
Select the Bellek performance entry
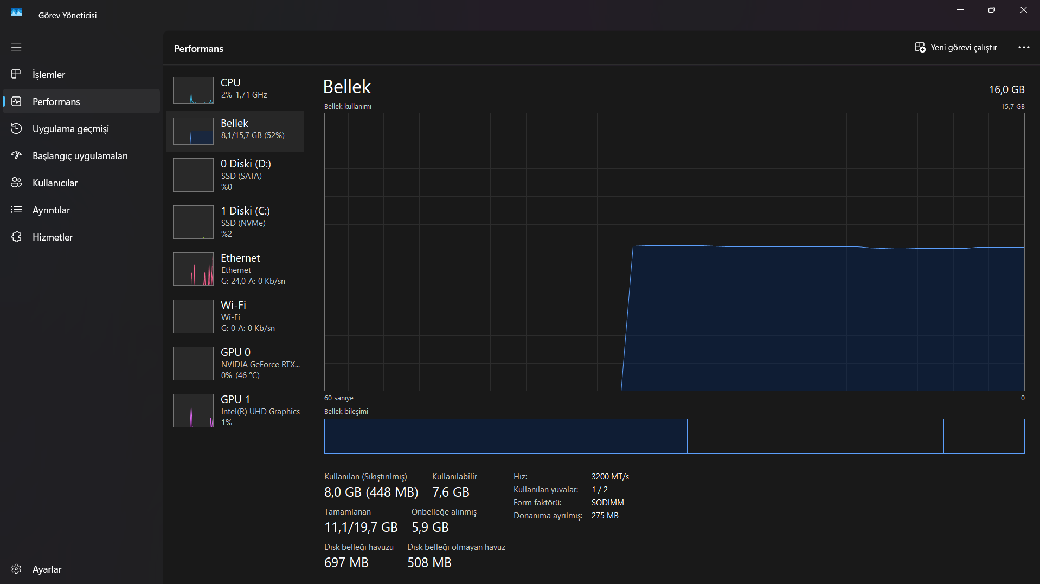click(235, 131)
